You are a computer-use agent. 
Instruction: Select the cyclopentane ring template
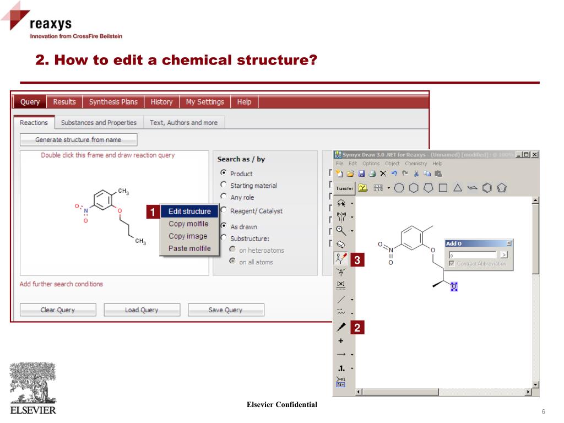pyautogui.click(x=429, y=188)
